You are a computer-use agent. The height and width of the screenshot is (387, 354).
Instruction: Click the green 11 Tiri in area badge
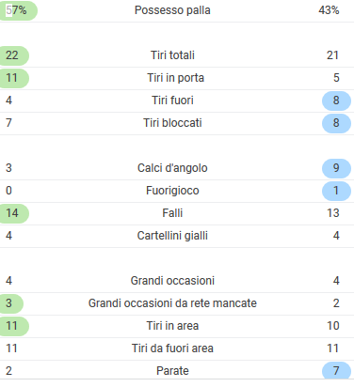pyautogui.click(x=14, y=326)
